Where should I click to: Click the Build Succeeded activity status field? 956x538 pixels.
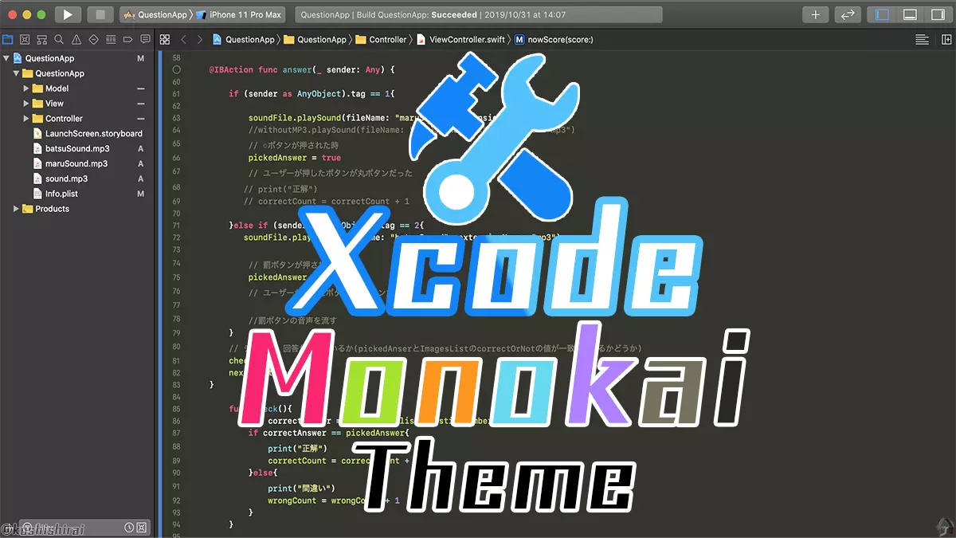click(x=478, y=14)
